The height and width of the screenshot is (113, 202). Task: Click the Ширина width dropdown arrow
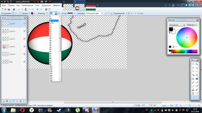click(56, 13)
